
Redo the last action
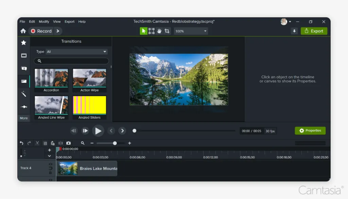pos(29,143)
